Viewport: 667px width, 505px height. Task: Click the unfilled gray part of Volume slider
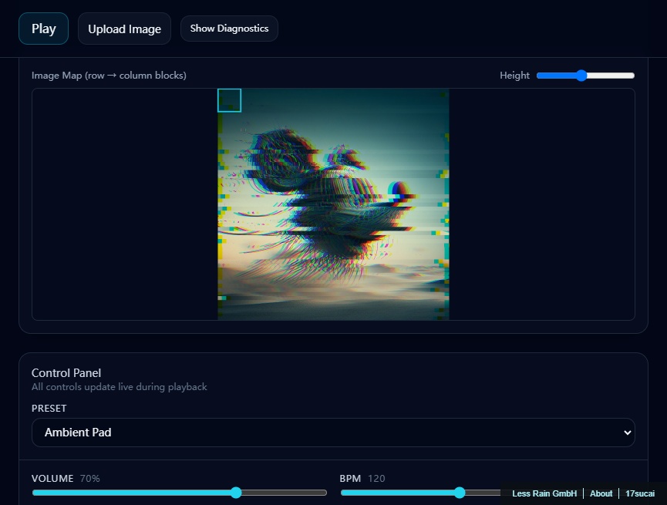pos(285,493)
